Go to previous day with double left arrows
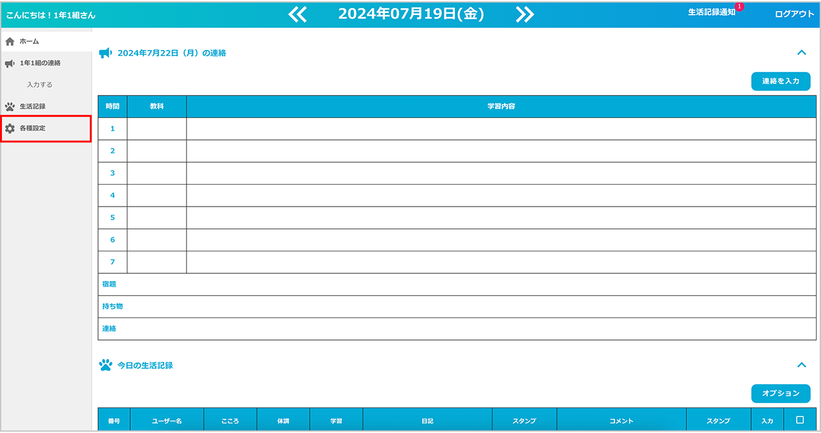Screen dimensions: 821x433 (298, 14)
